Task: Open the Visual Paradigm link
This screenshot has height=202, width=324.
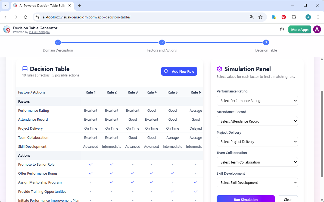Action: pos(39,32)
